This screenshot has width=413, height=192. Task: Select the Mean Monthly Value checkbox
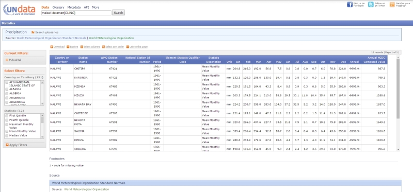[7, 131]
